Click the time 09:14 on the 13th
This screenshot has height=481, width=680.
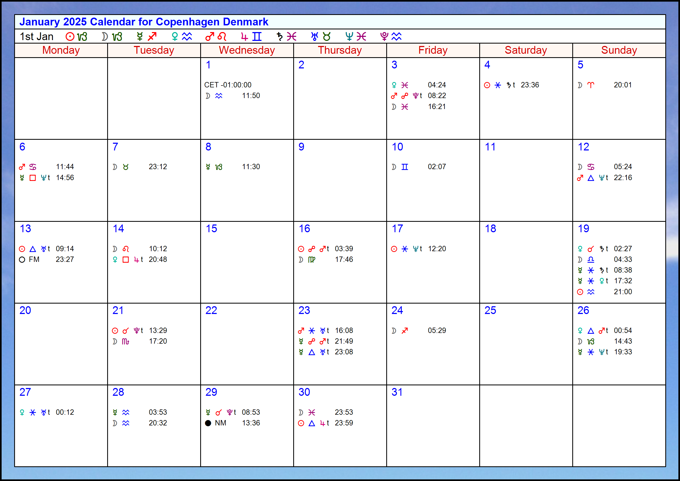point(65,249)
